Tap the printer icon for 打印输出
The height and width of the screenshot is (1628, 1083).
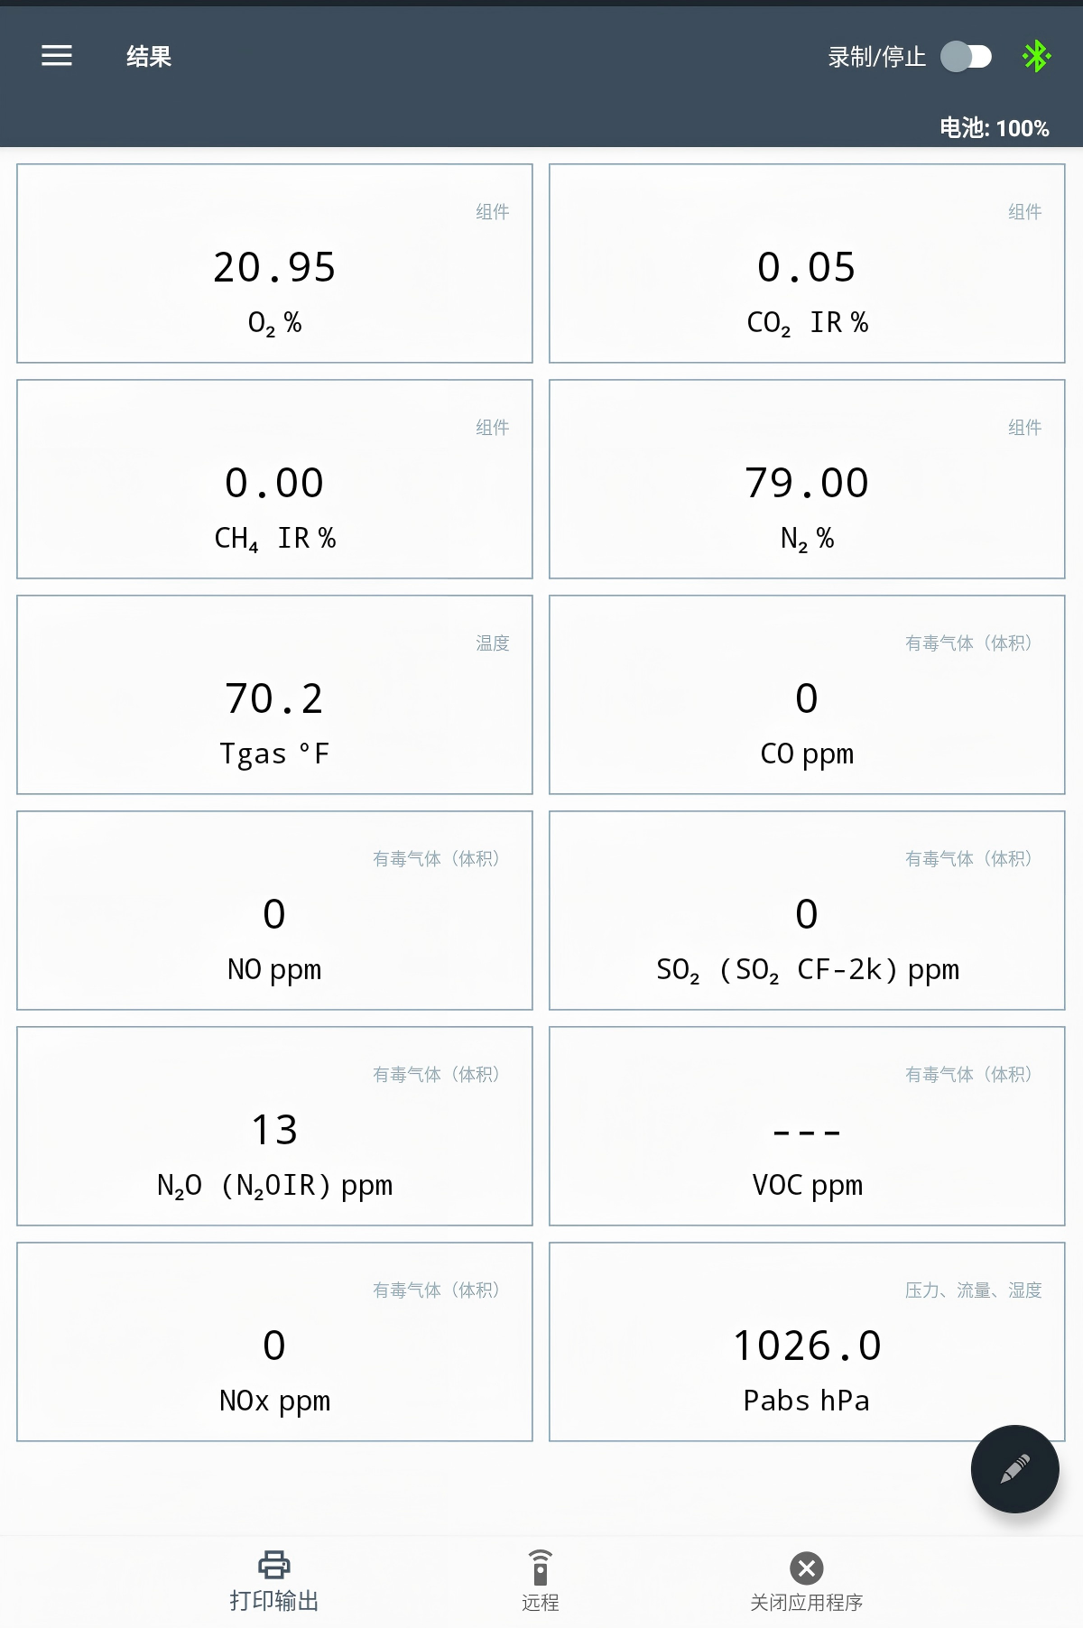point(274,1565)
